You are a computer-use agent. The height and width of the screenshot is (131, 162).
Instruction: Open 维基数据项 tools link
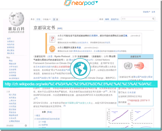coord(13,115)
